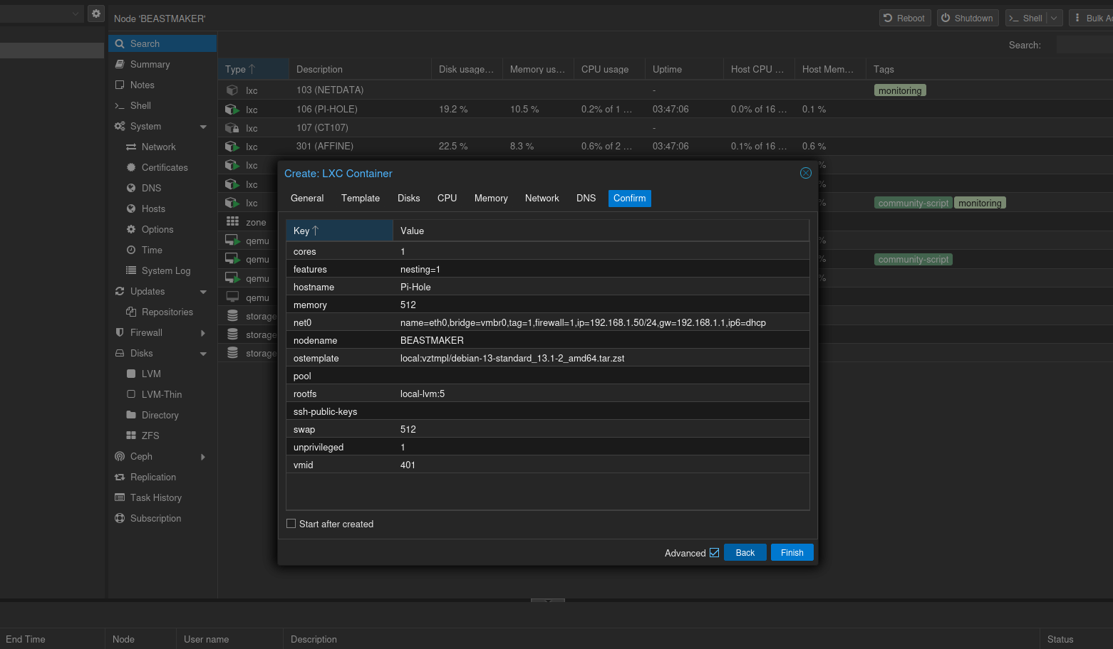Collapse the System section arrow

[x=203, y=127]
